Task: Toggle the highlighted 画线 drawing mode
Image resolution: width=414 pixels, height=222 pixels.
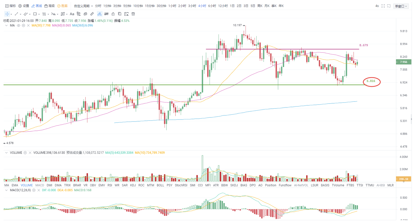Action: coord(37,5)
